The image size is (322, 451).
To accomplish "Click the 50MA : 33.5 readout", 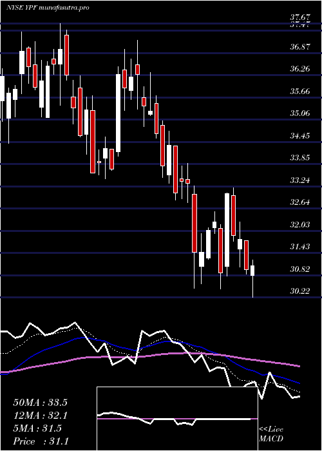I will (x=40, y=403).
